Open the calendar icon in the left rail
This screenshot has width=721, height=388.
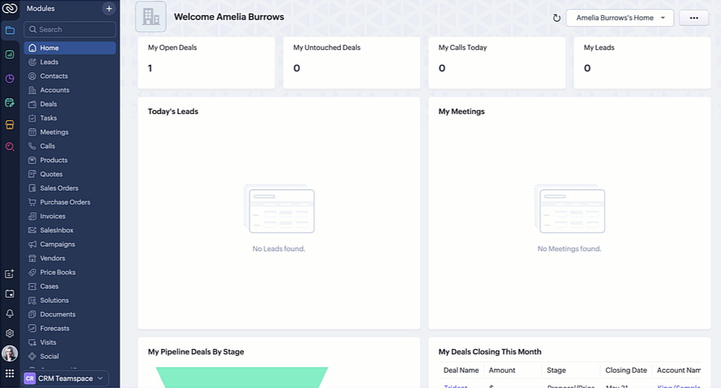tap(10, 294)
